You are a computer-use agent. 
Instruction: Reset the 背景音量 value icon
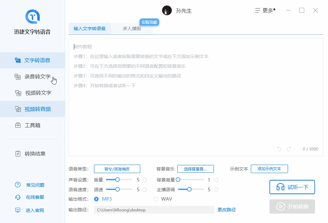point(216,180)
